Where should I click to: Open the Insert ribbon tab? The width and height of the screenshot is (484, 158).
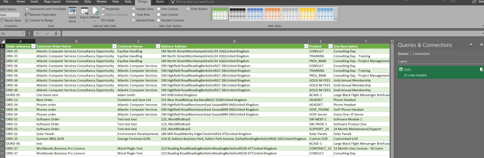pos(34,2)
